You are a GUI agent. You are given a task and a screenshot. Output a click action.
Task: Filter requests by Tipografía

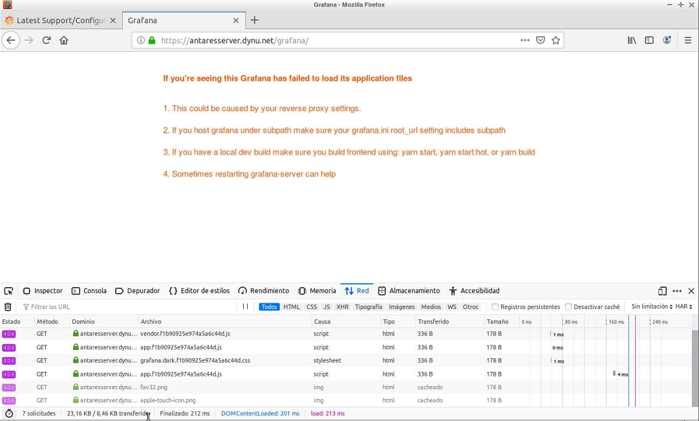click(x=369, y=307)
